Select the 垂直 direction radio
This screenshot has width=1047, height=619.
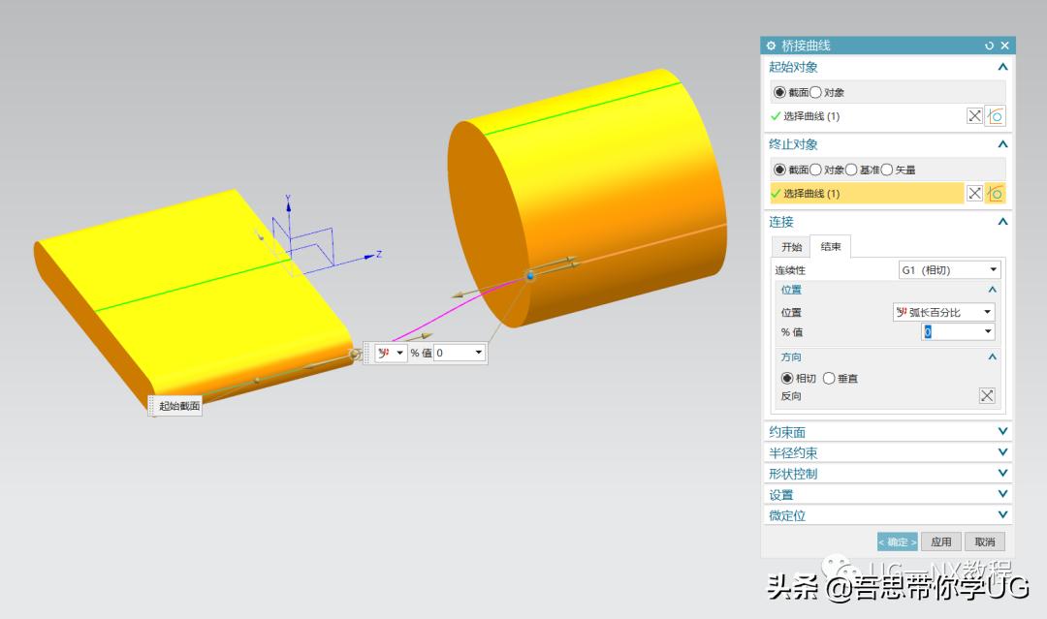(x=829, y=378)
